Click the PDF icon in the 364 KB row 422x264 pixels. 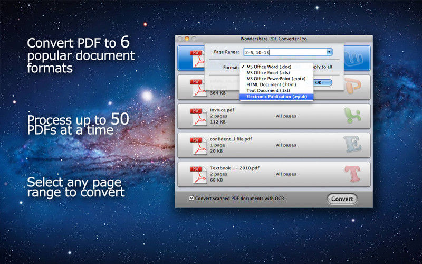(198, 88)
